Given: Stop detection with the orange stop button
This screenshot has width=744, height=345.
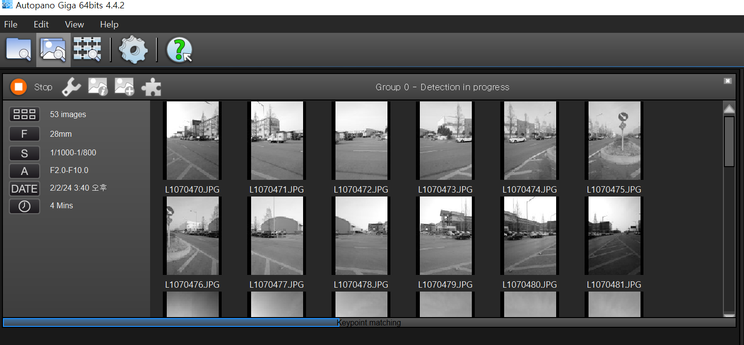Looking at the screenshot, I should pyautogui.click(x=19, y=87).
